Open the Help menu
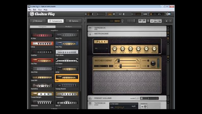The image size is (202, 114). coord(45,10)
